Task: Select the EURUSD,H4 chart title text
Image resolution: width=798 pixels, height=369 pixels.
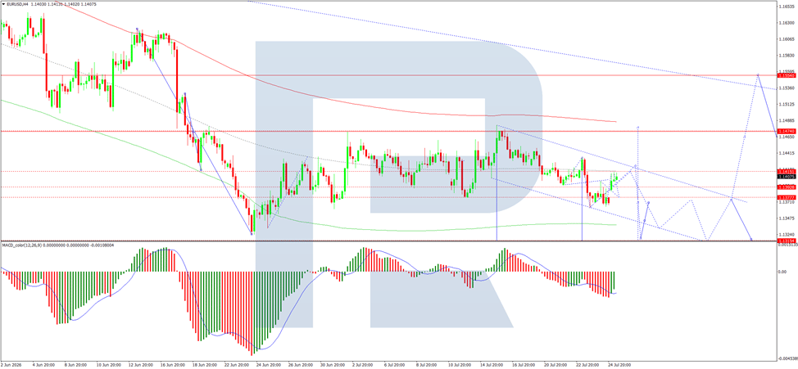Action: click(x=16, y=3)
